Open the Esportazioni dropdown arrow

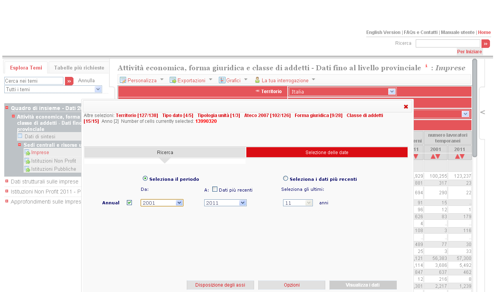point(211,80)
